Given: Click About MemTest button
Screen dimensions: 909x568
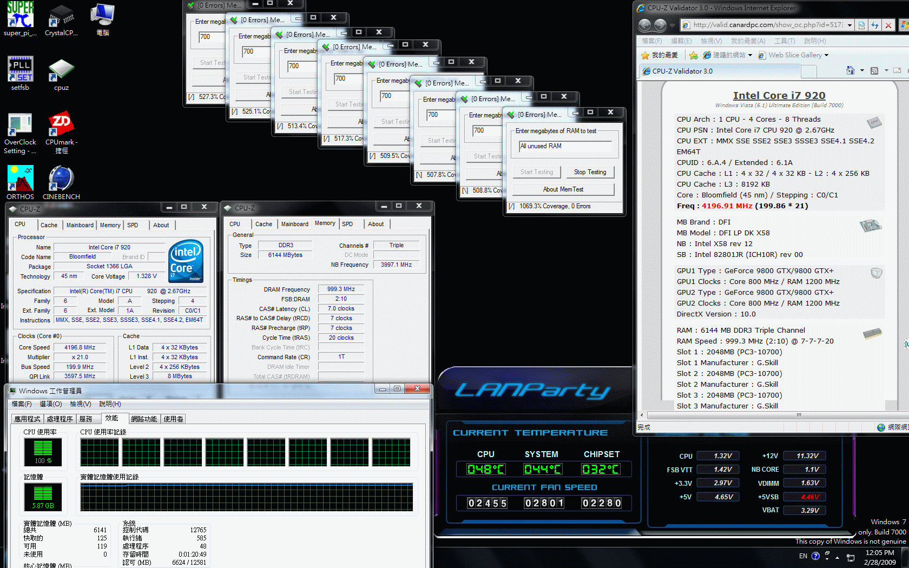Looking at the screenshot, I should 563,189.
